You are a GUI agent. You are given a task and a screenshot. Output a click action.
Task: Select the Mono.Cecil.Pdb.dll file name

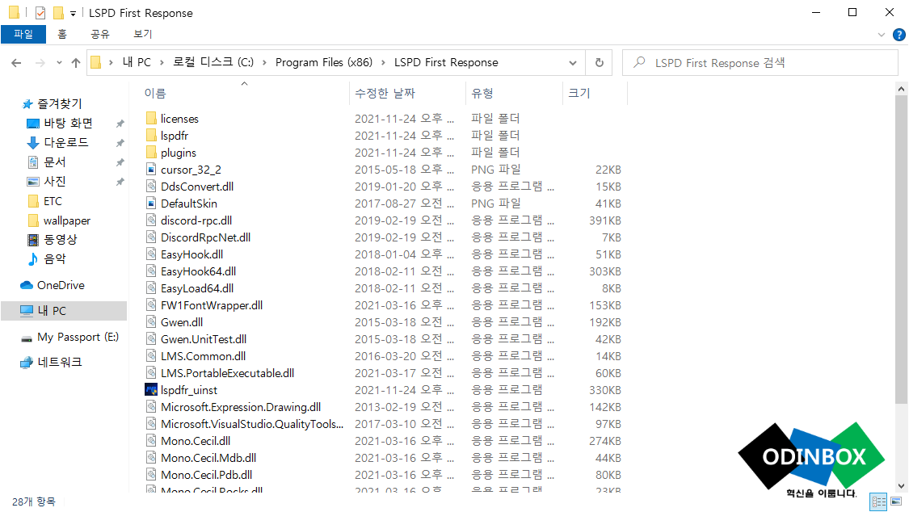click(x=206, y=475)
